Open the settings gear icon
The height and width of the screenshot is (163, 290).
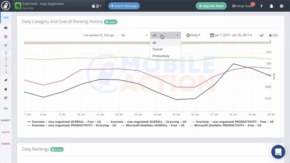pyautogui.click(x=281, y=6)
